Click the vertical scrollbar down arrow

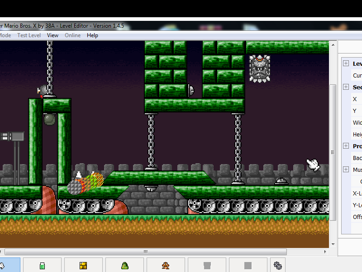pyautogui.click(x=333, y=244)
